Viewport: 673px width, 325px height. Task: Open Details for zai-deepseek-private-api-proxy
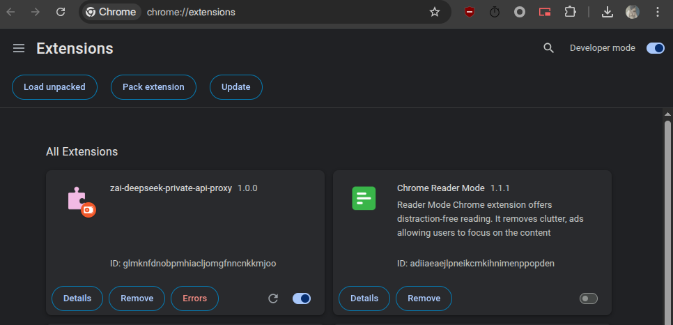click(77, 298)
